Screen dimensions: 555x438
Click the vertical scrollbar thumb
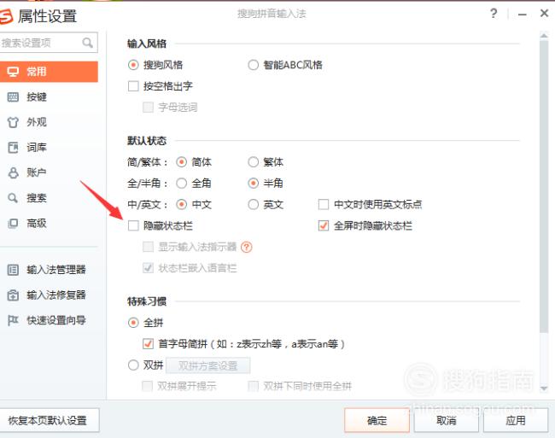pyautogui.click(x=544, y=186)
